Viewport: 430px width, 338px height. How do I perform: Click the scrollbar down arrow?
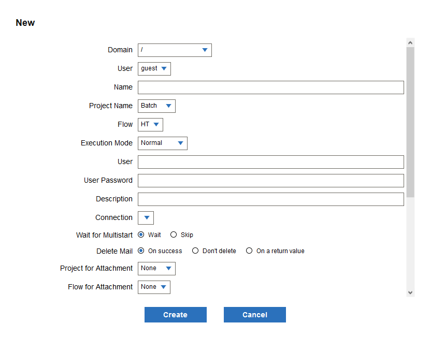pos(410,292)
